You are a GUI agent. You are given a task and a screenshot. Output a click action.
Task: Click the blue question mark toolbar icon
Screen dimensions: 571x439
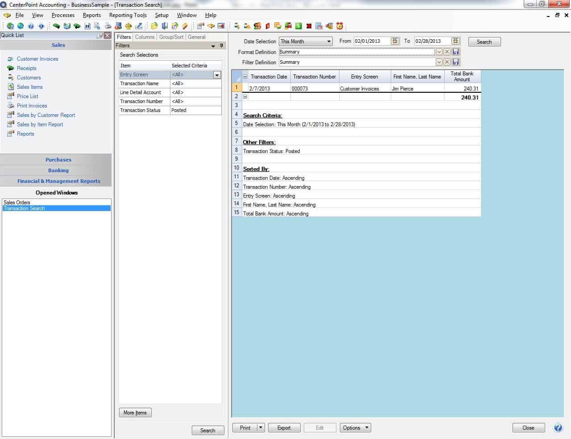click(x=31, y=26)
